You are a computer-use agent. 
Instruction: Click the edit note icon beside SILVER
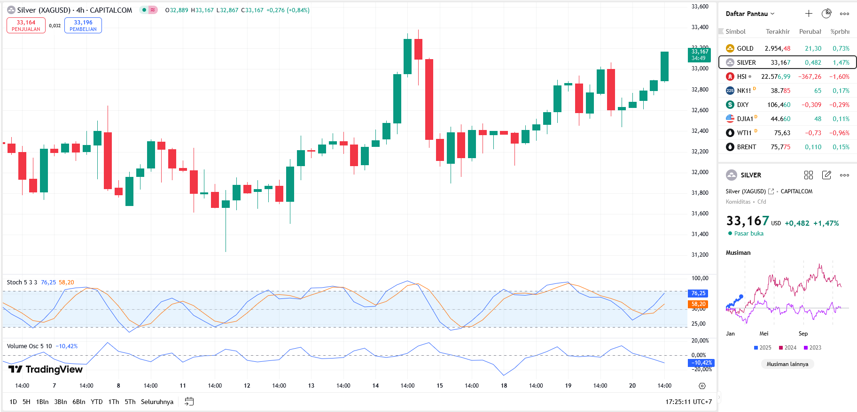[826, 175]
